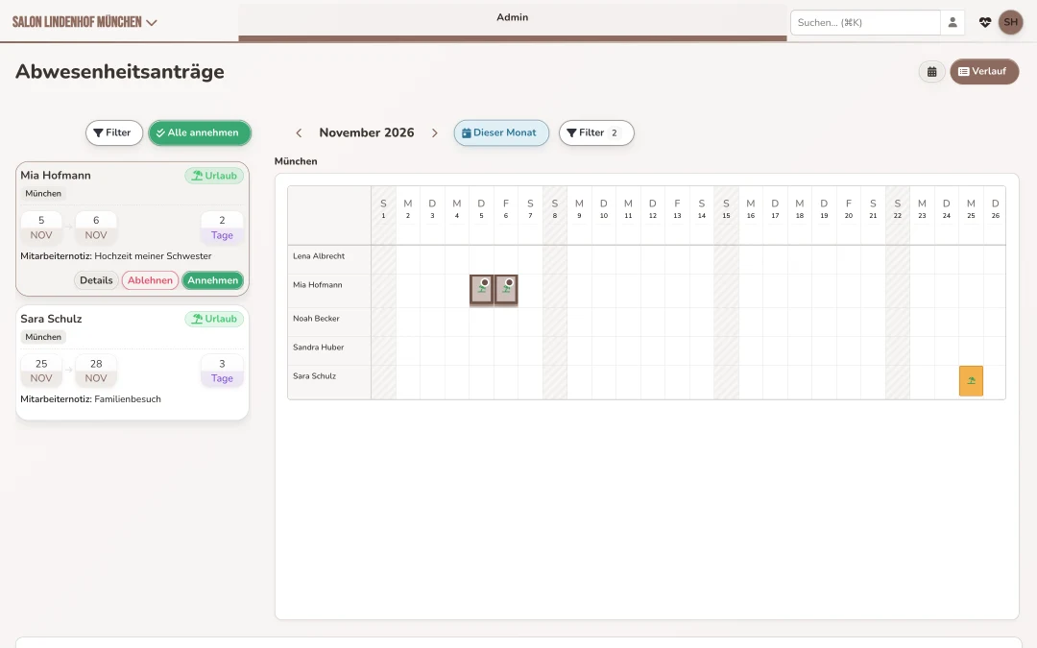1037x648 pixels.
Task: Select Mia Hofmann's vacation on November 5
Action: 481,290
